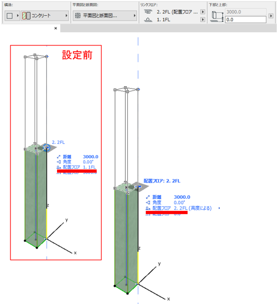
Task: Expand the arrow at right of 下部と上部
Action: [271, 16]
